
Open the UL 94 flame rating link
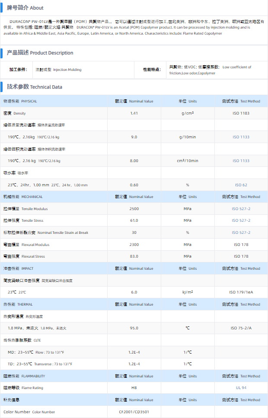241,388
